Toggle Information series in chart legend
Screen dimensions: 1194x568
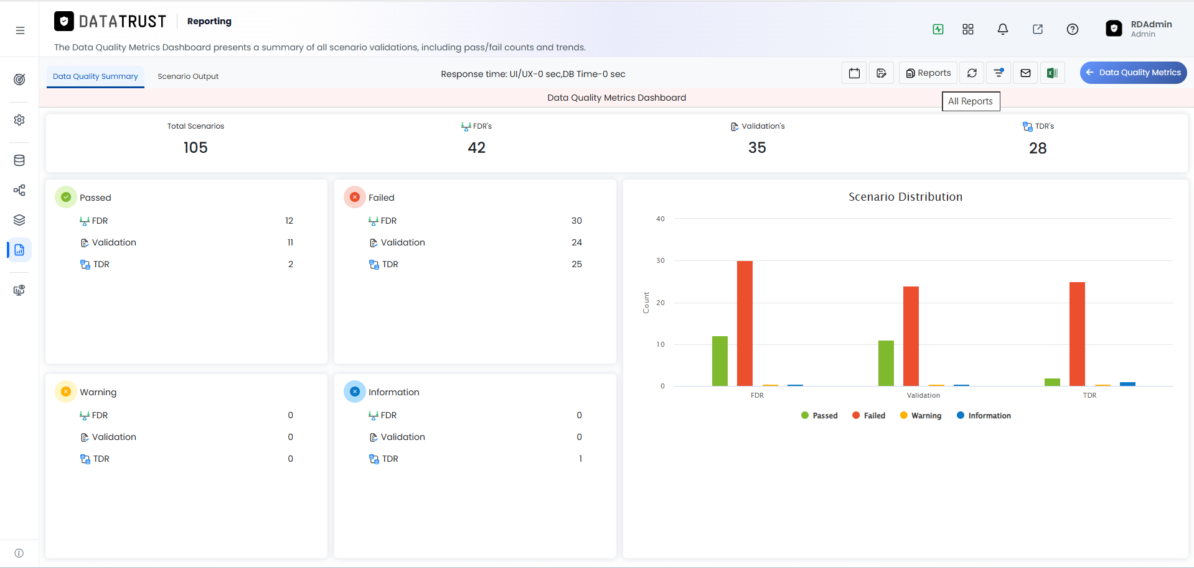point(984,416)
